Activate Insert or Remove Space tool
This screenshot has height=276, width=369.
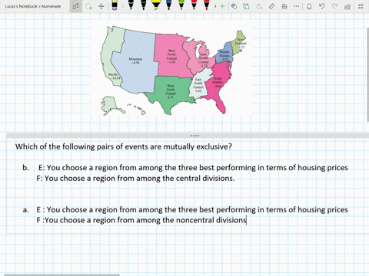[101, 6]
